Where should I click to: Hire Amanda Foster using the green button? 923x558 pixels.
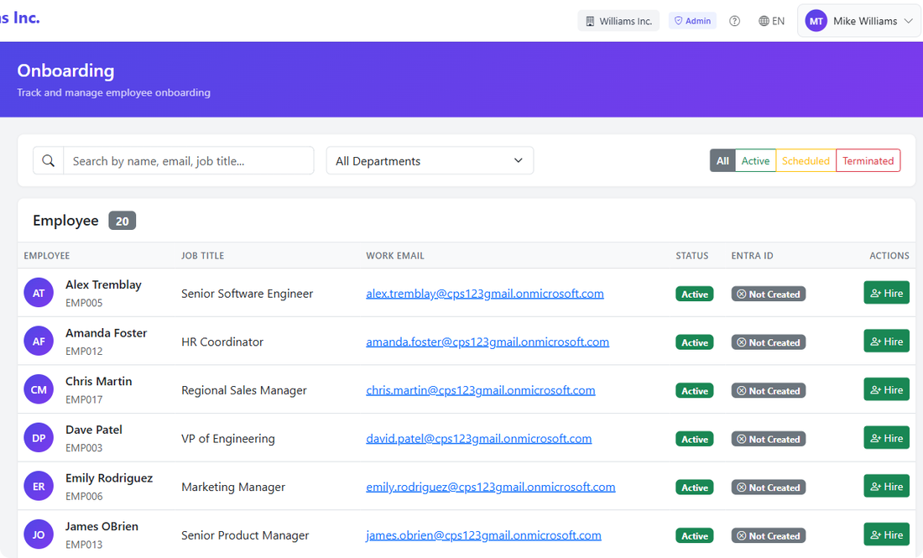coord(886,341)
